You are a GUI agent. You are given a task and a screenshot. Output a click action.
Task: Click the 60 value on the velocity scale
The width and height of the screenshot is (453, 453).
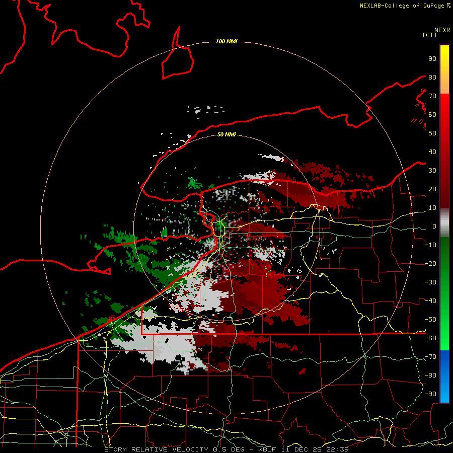pos(432,114)
